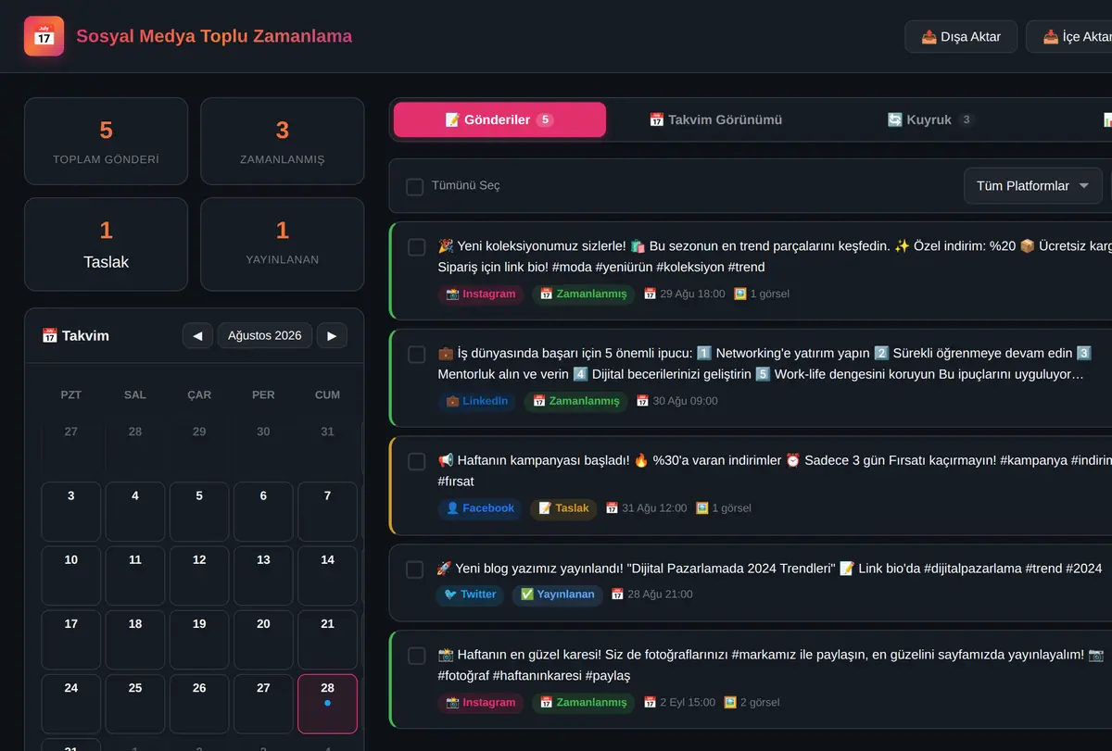
Task: Click the Toplam Gönderi stat card
Action: point(107,142)
